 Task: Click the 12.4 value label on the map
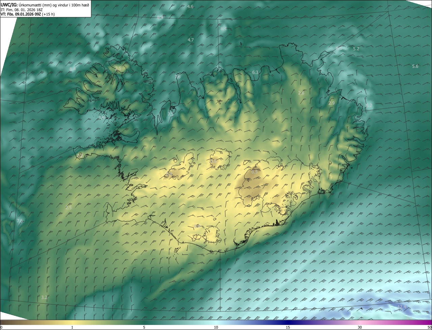click(401, 307)
